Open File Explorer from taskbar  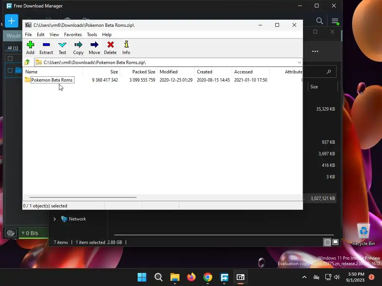175,277
